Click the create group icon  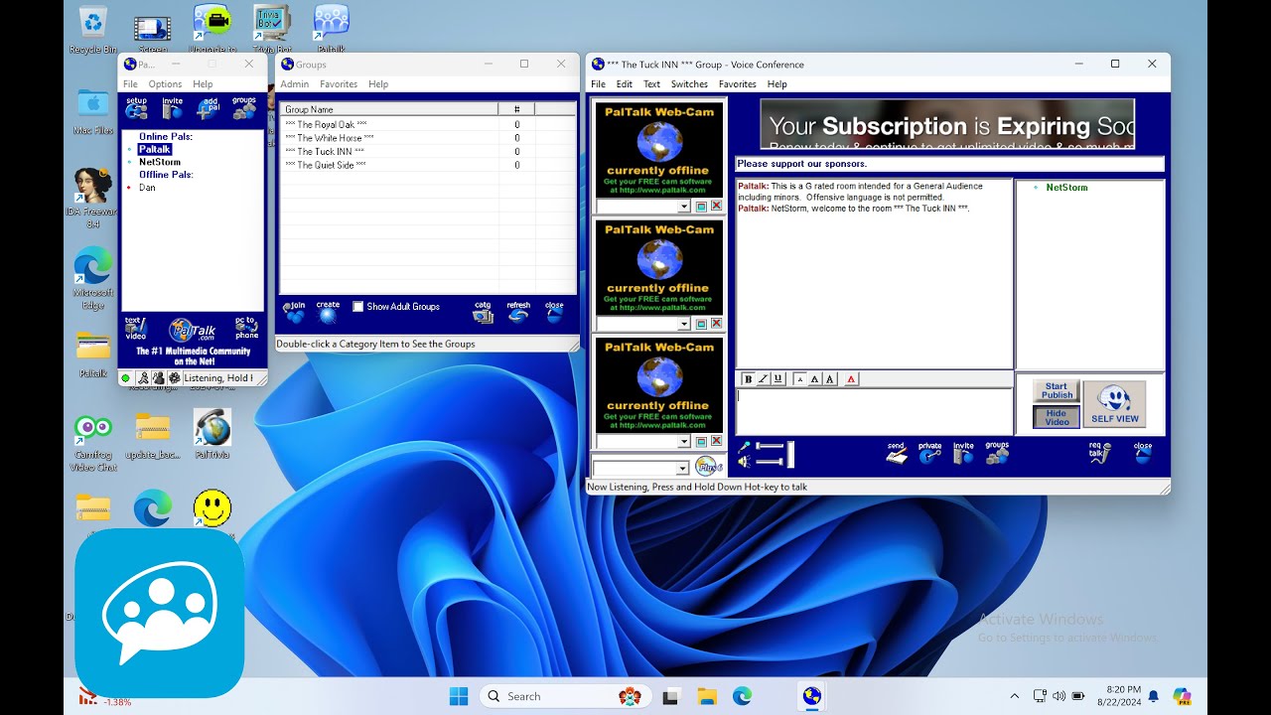(x=328, y=313)
